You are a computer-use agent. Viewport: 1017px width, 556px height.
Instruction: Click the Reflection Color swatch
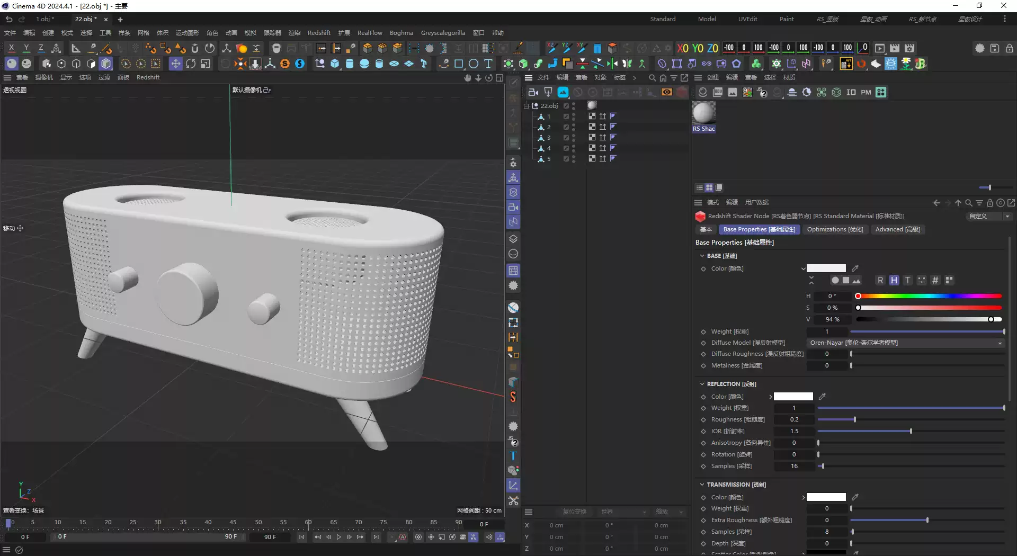(793, 396)
